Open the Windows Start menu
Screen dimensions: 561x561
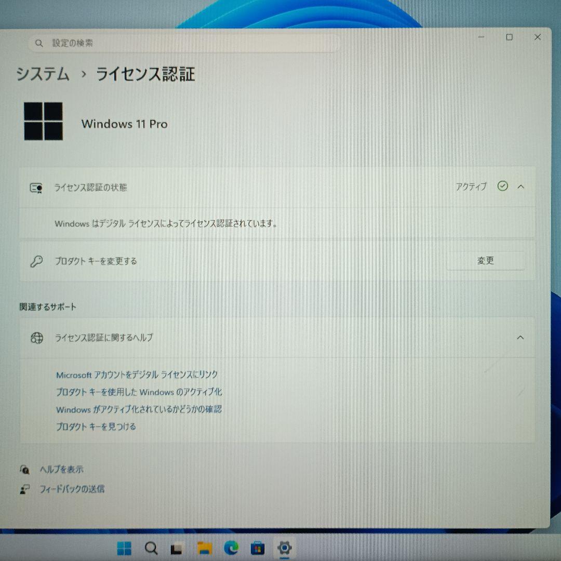[x=124, y=548]
